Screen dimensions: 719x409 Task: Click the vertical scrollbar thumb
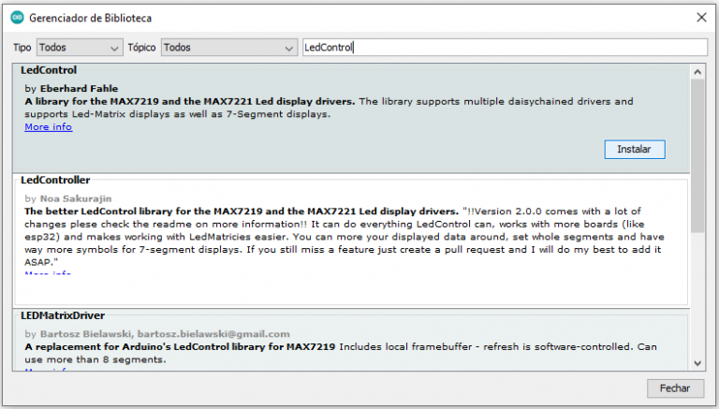[x=697, y=154]
